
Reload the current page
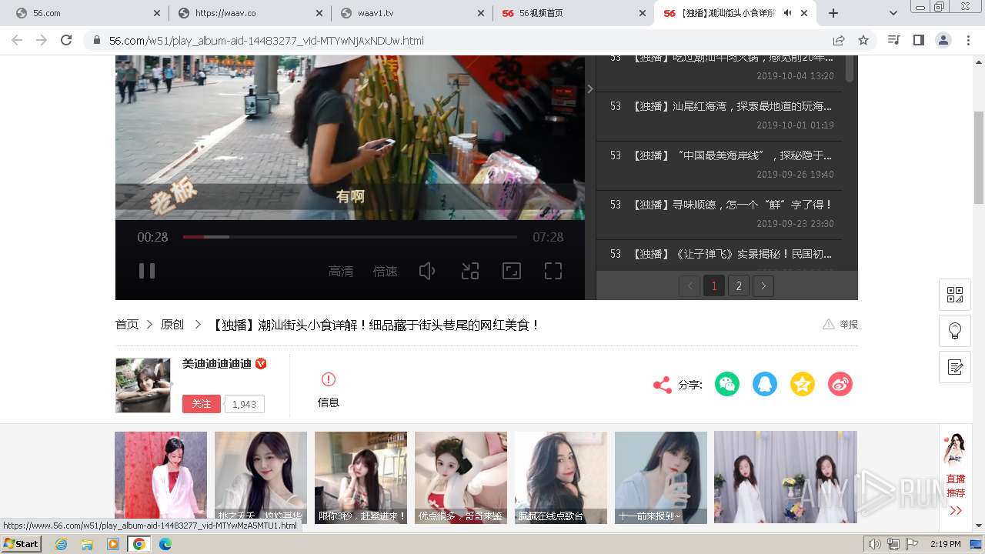(x=66, y=40)
